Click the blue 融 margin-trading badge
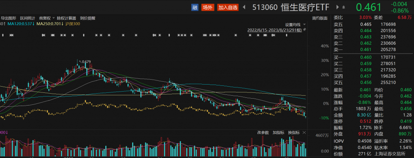This screenshot has width=414, height=158. [x=195, y=7]
